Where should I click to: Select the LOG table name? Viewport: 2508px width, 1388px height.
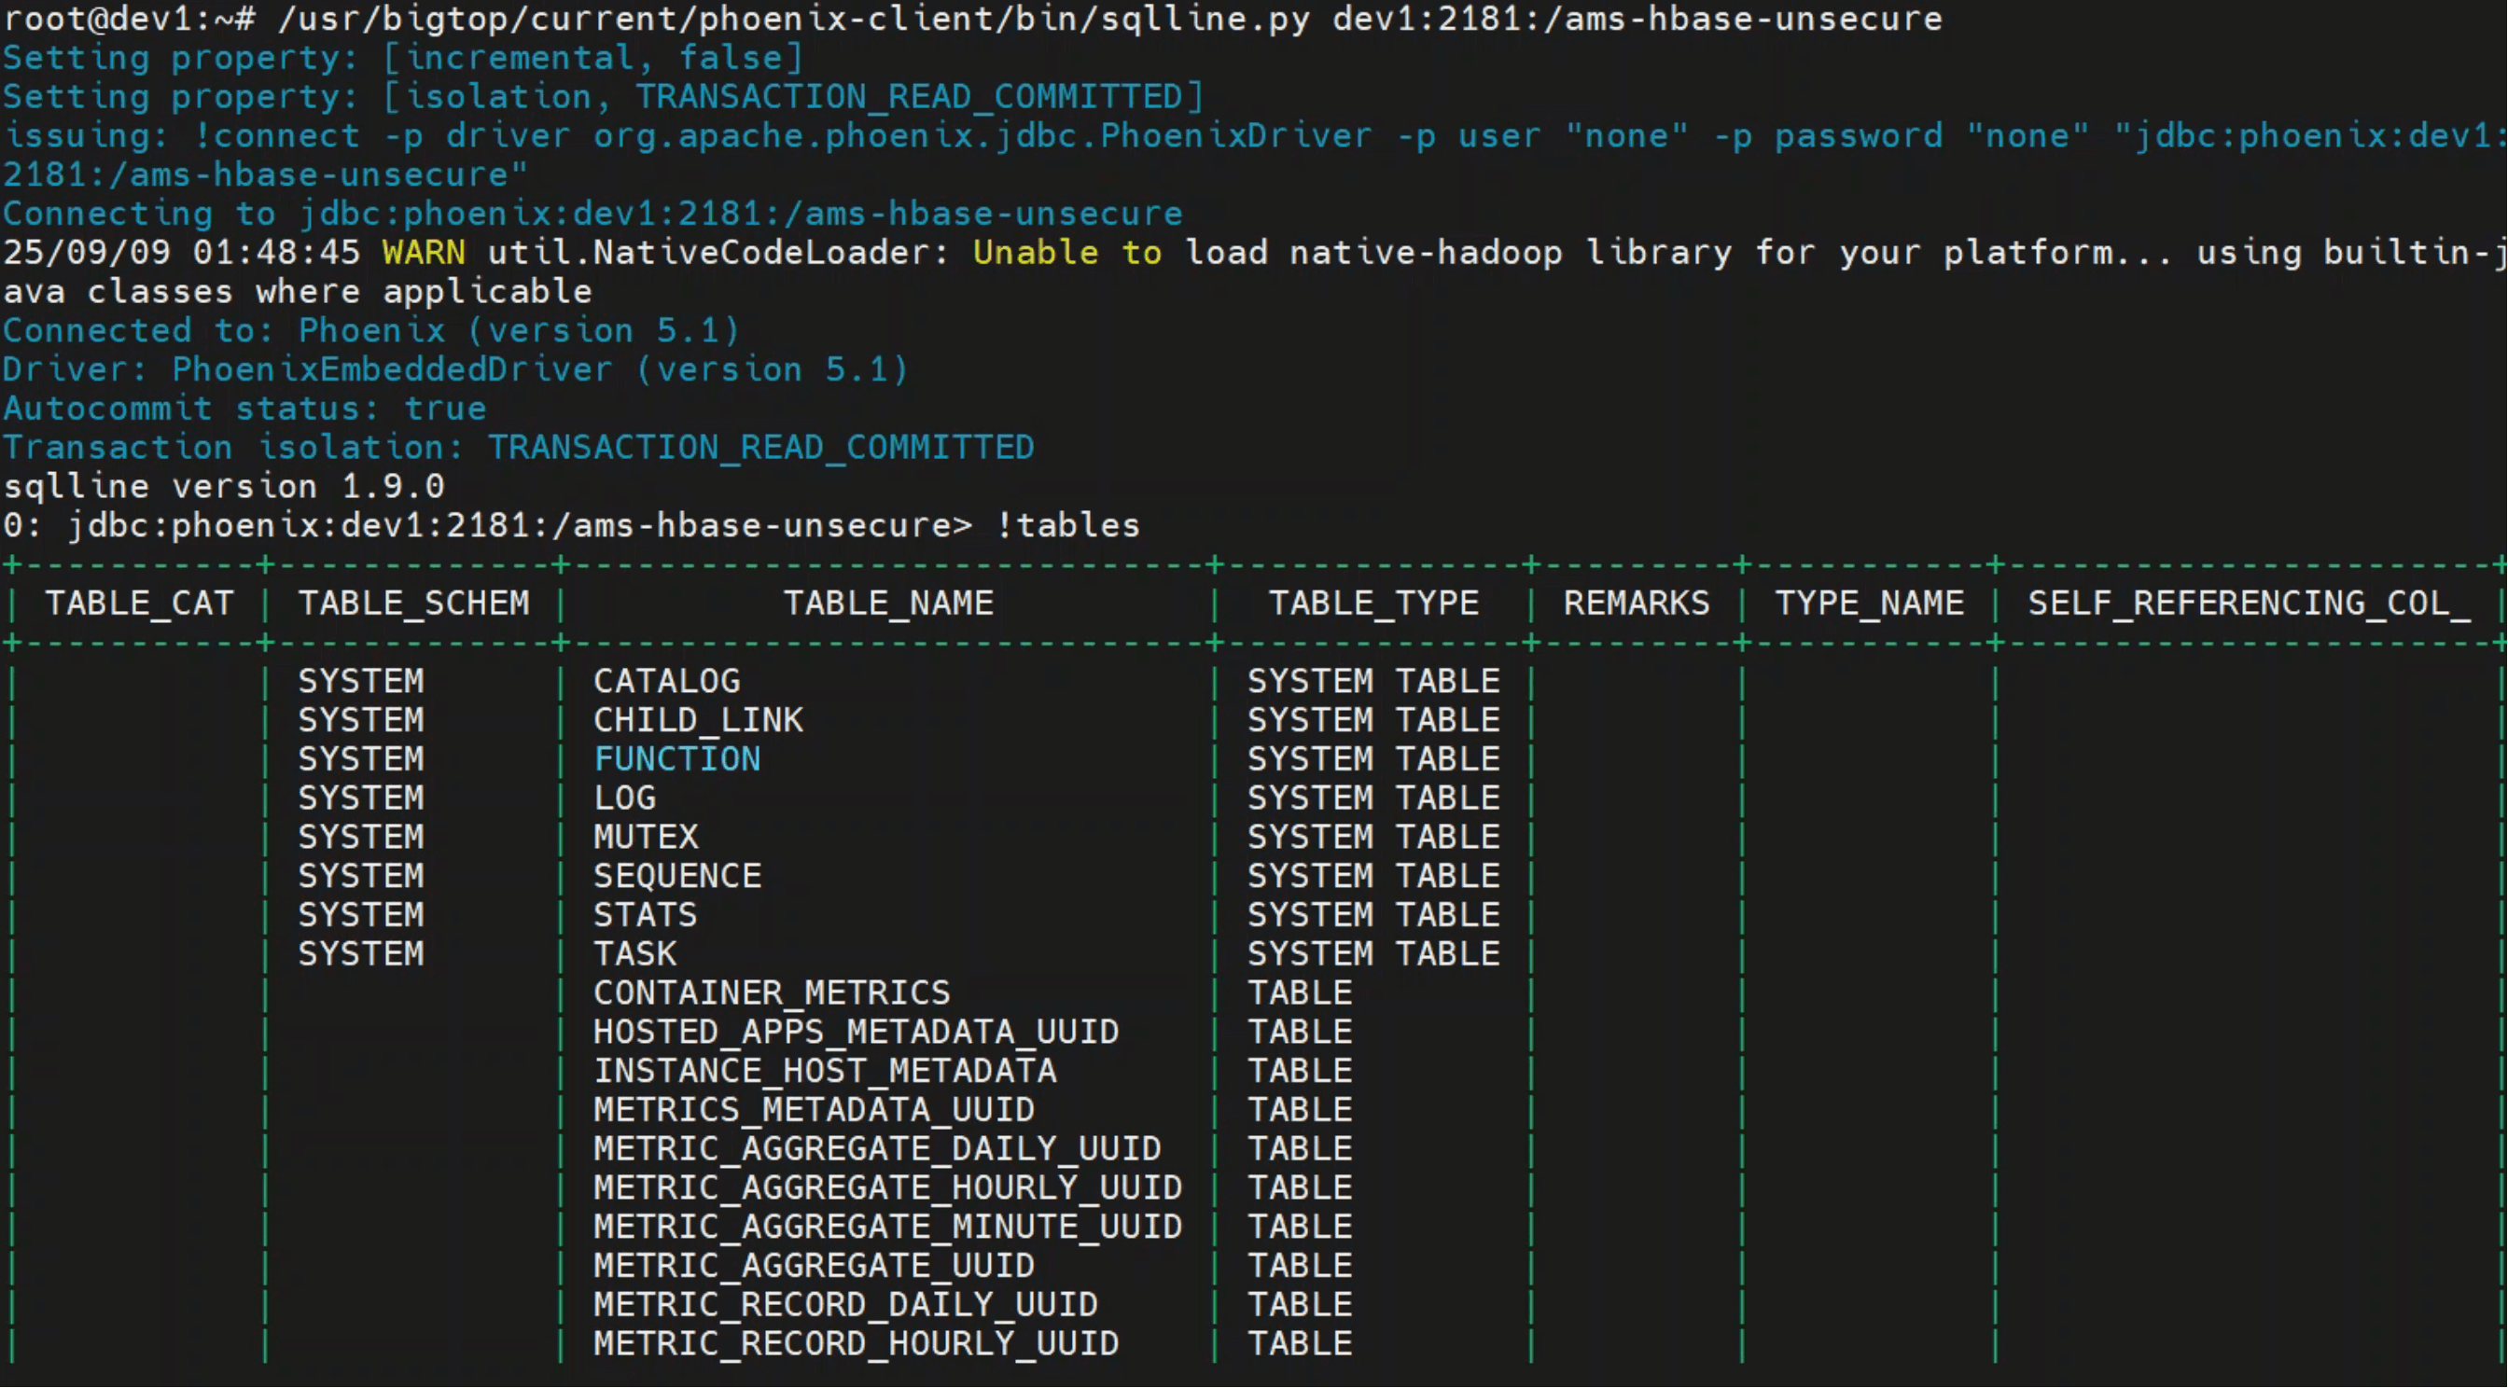pos(625,798)
